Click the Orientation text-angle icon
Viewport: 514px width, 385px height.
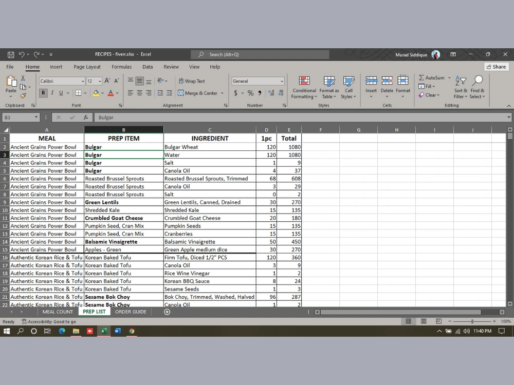point(160,81)
